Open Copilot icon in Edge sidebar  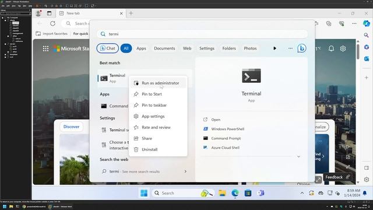coord(367,23)
